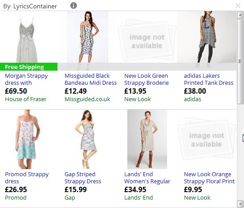Close the ad panel with X
This screenshot has height=208, width=244.
(238, 6)
